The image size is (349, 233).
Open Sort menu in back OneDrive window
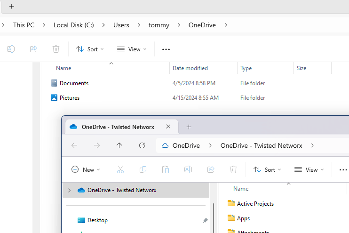[90, 49]
